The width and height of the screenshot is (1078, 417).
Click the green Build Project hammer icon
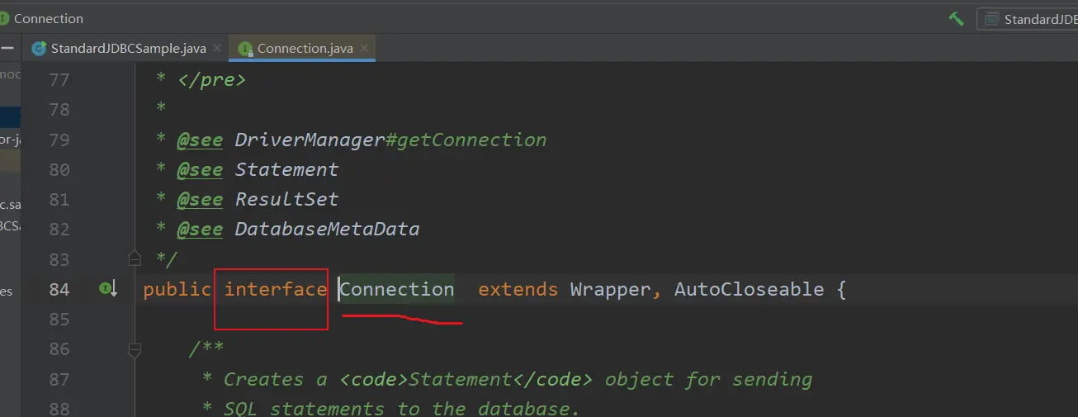coord(956,18)
